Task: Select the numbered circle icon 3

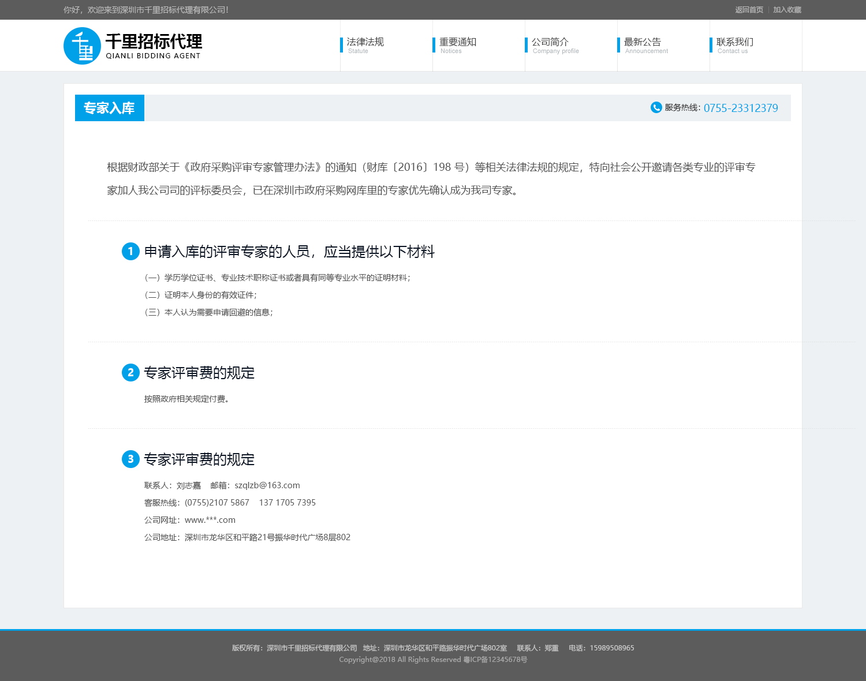Action: click(130, 459)
